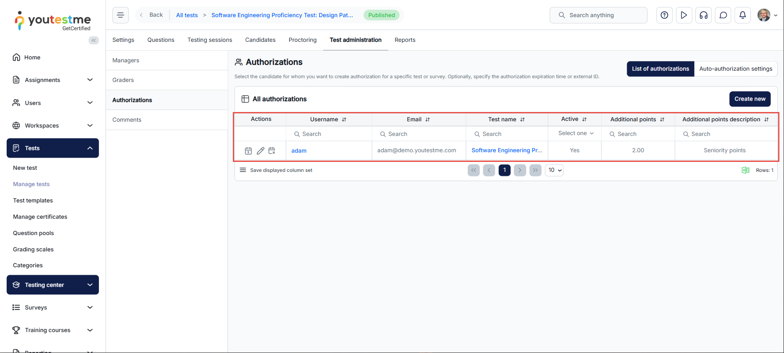Switch to the Proctoring tab
Viewport: 784px width, 353px height.
pos(302,40)
